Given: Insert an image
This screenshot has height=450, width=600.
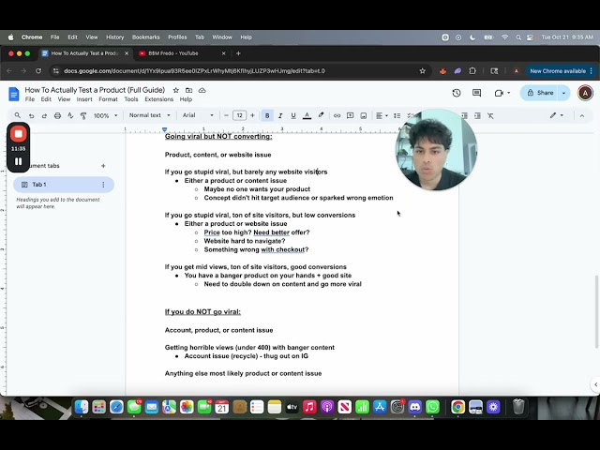Looking at the screenshot, I should point(364,115).
